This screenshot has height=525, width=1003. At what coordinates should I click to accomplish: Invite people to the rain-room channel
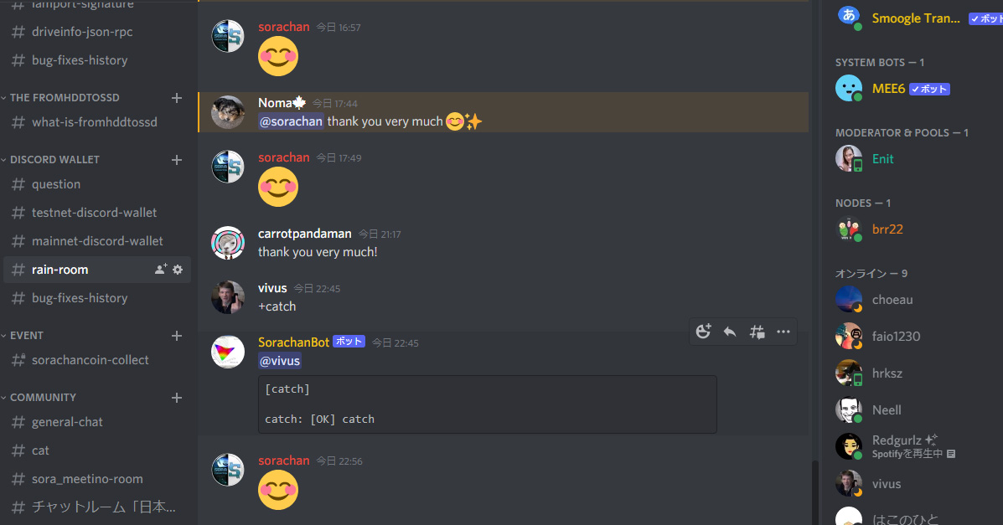pyautogui.click(x=161, y=270)
